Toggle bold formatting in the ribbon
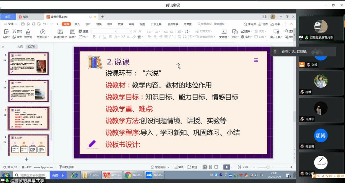Viewport: 345px width, 183px height. 94,37
